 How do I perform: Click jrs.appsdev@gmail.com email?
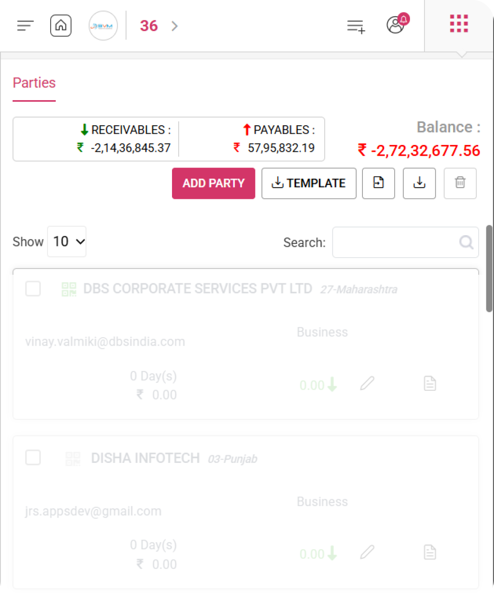coord(93,511)
